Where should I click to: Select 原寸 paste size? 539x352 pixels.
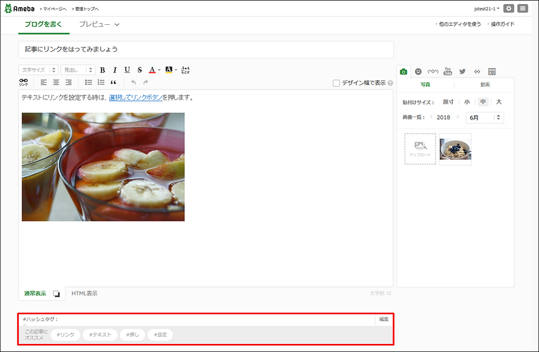coord(448,102)
